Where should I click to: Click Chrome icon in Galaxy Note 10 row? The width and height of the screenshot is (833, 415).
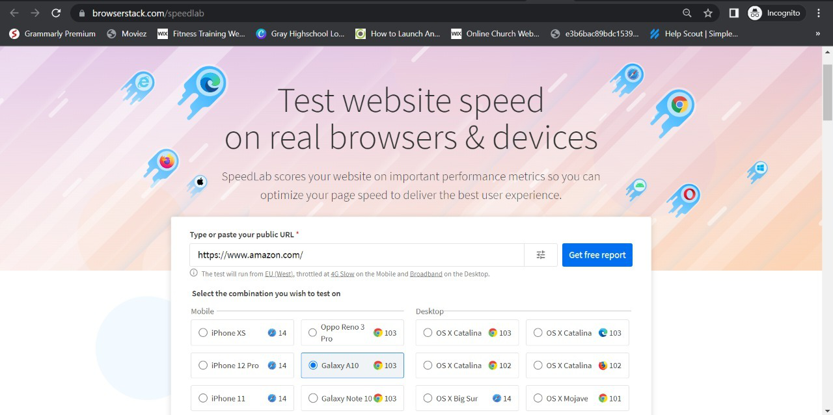point(378,398)
